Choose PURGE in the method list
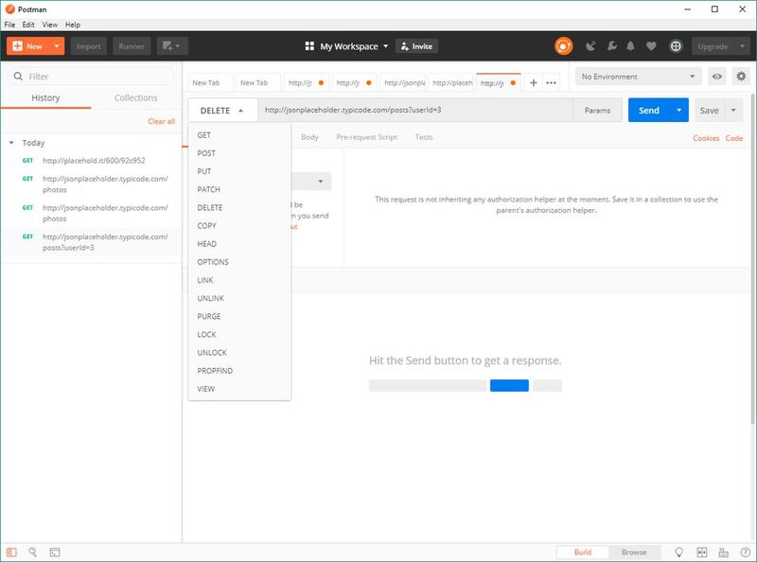The width and height of the screenshot is (757, 562). (239, 316)
